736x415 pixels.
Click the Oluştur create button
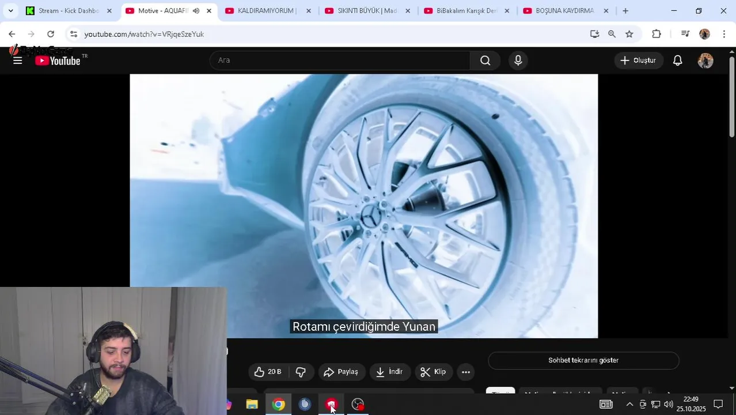[639, 61]
